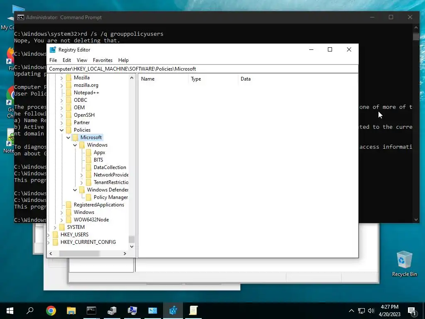Open the Edit menu in Registry Editor
The height and width of the screenshot is (319, 425).
[67, 60]
